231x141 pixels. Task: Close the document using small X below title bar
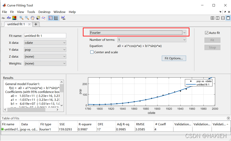pyautogui.click(x=229, y=12)
